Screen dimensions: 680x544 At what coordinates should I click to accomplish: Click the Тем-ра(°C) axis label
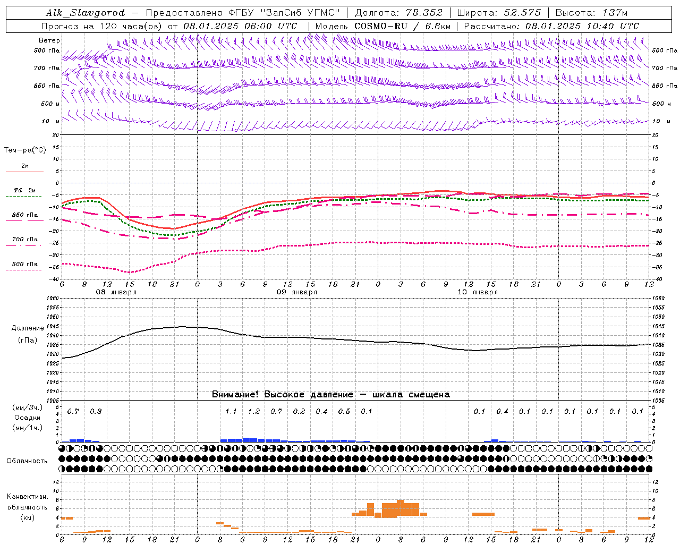tap(25, 150)
